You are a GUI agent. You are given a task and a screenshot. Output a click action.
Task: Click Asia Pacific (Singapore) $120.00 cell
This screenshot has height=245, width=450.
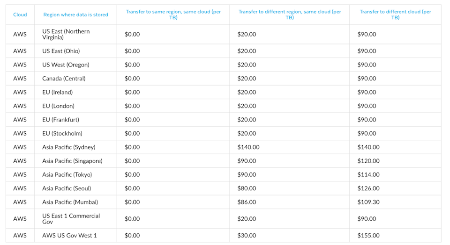coord(368,161)
